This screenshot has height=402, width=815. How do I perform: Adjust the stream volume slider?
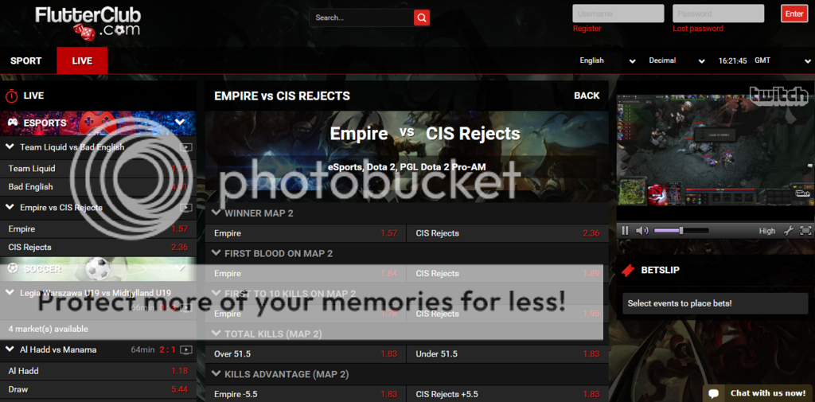pyautogui.click(x=681, y=230)
